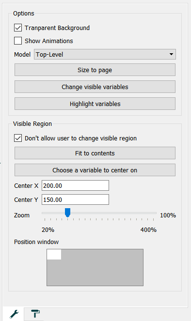Click Zoom slider track near 20% end
Screen dimensions: 191x321
coord(46,213)
